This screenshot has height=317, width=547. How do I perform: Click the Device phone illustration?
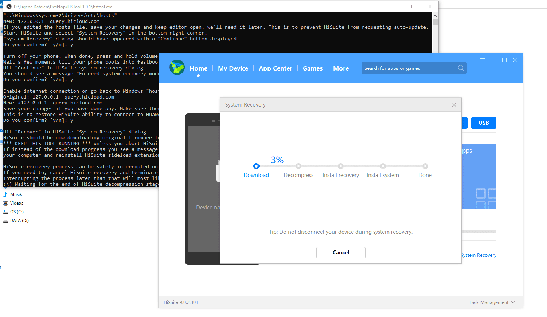pyautogui.click(x=203, y=189)
